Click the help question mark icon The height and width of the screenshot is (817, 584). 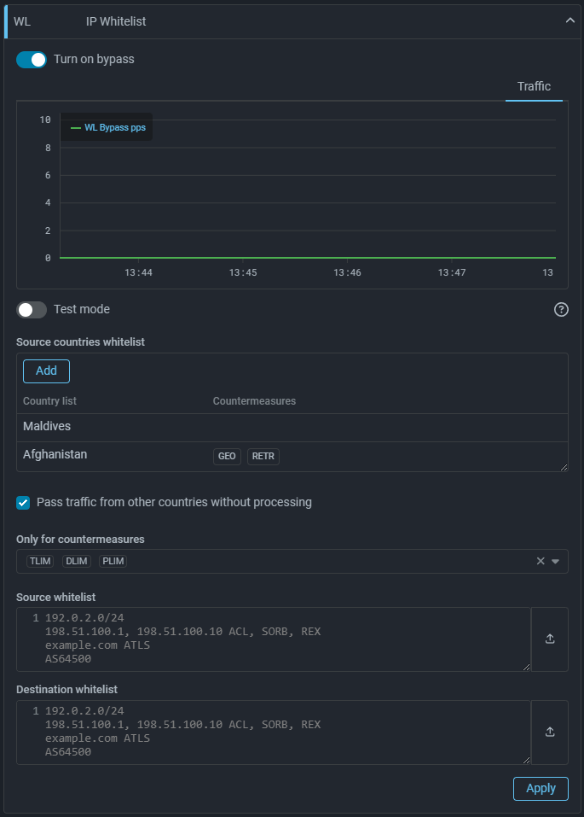pos(561,310)
